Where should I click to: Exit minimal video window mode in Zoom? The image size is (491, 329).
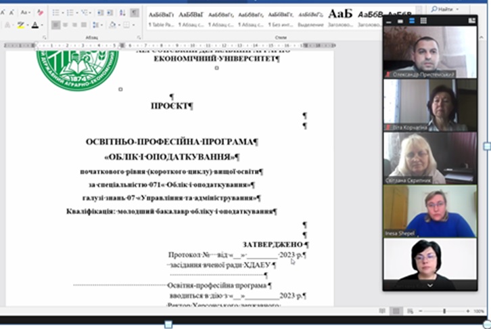coord(471,21)
